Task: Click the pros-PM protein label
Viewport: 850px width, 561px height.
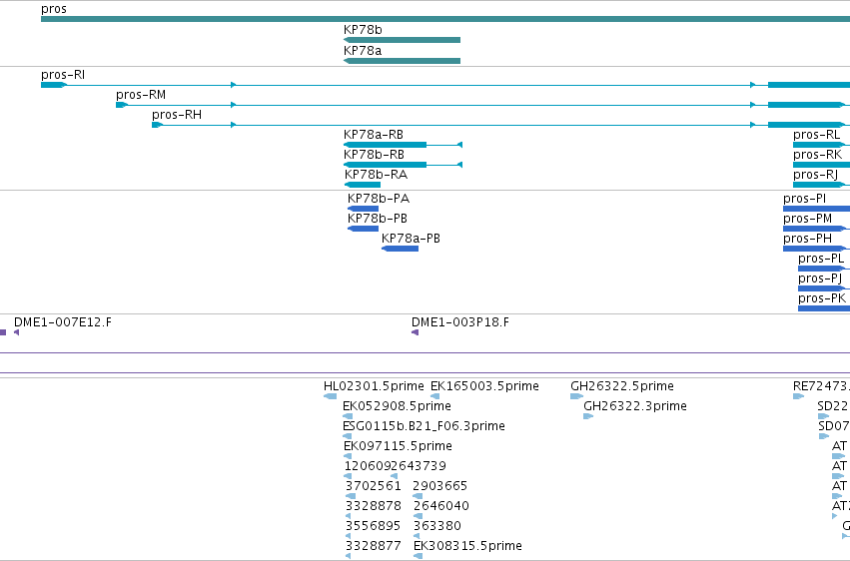Action: point(807,219)
